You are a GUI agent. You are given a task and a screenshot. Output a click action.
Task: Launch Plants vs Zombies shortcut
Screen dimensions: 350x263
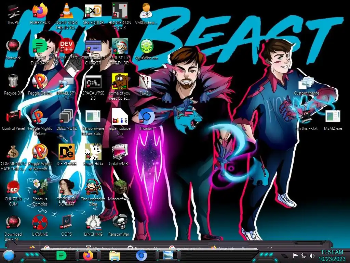pos(40,192)
